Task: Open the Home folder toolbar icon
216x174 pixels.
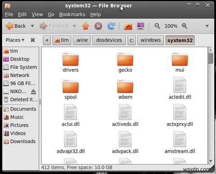Action: [x=128, y=26]
